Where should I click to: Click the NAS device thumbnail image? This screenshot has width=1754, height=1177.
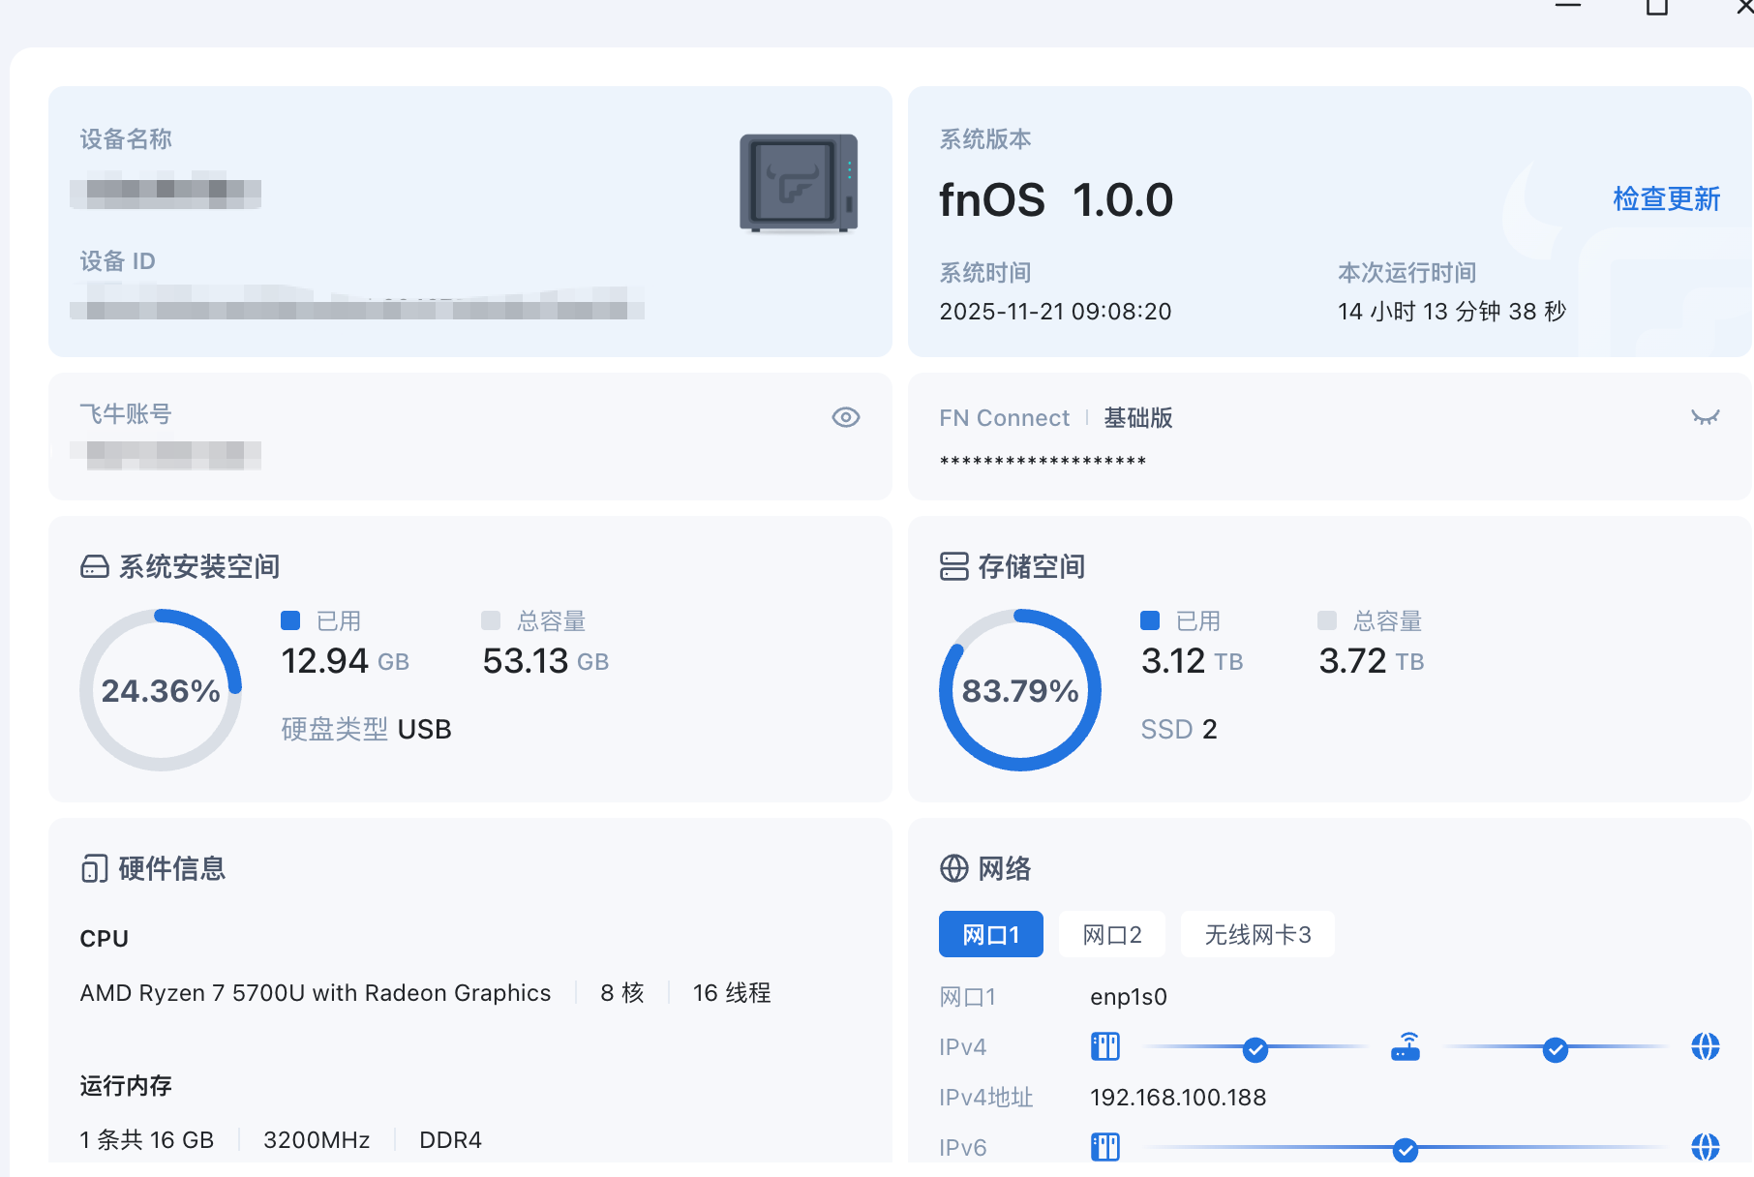coord(799,184)
